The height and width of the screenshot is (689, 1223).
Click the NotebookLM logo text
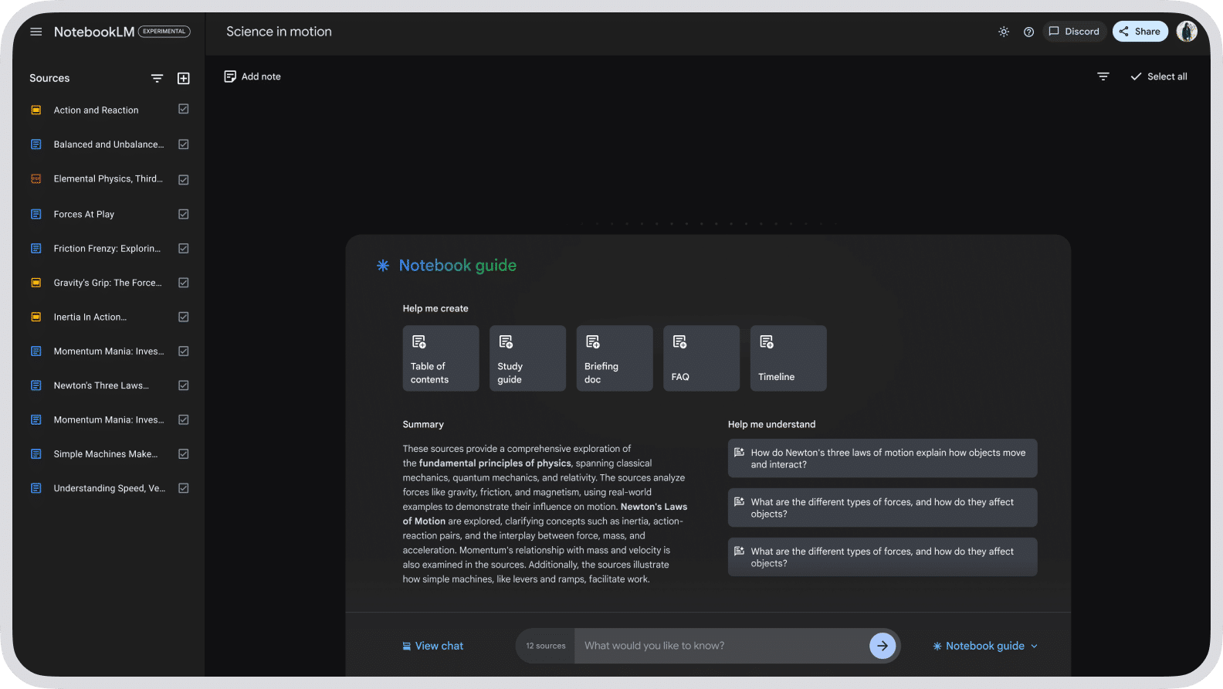pos(94,32)
